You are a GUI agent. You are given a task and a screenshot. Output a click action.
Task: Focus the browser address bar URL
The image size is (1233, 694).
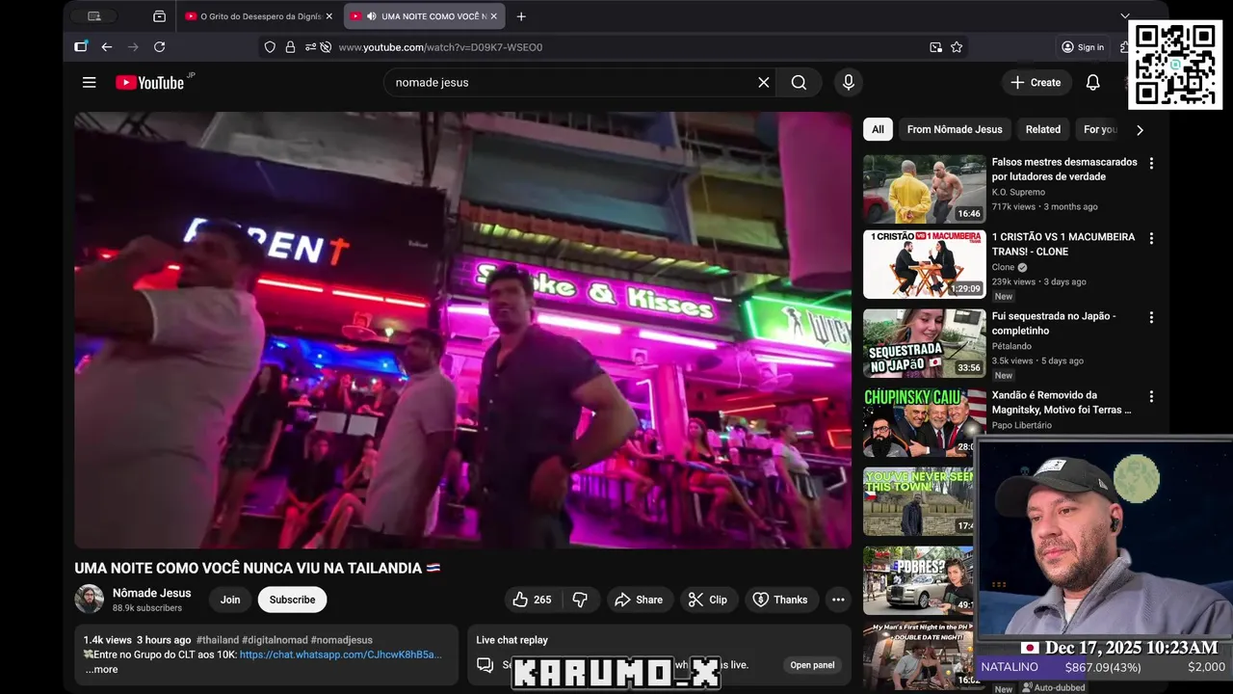pos(440,47)
